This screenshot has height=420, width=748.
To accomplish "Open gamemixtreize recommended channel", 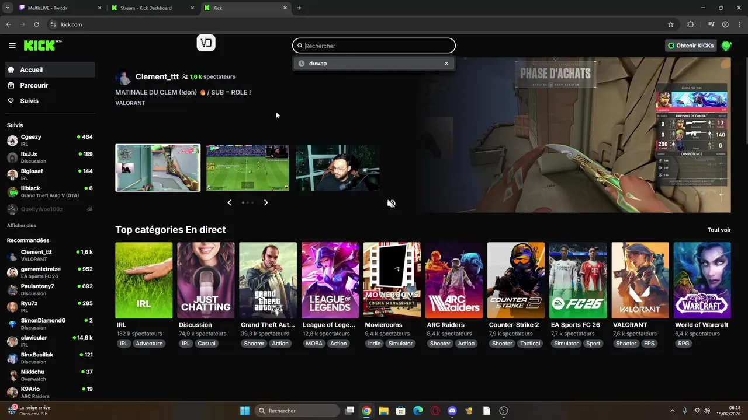I will click(50, 272).
